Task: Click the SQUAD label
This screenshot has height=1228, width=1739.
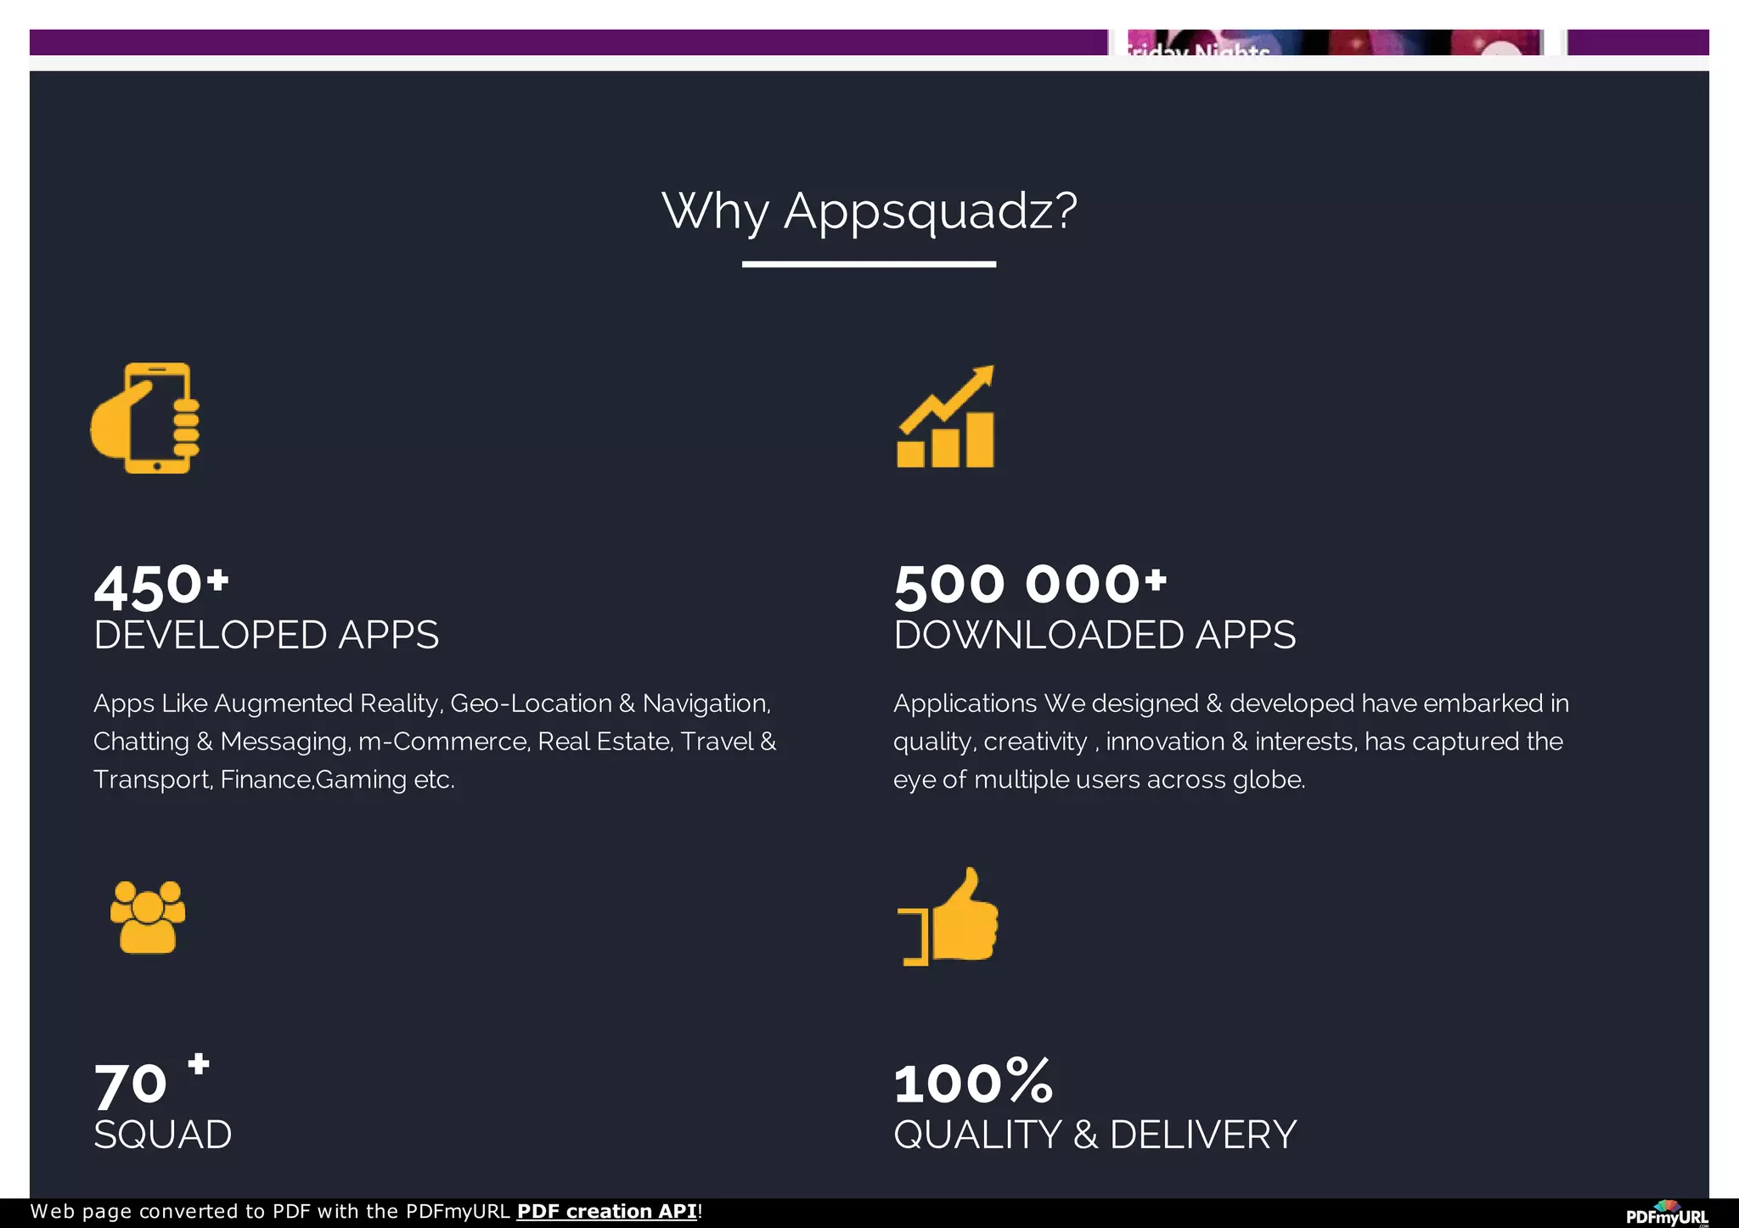Action: click(163, 1135)
